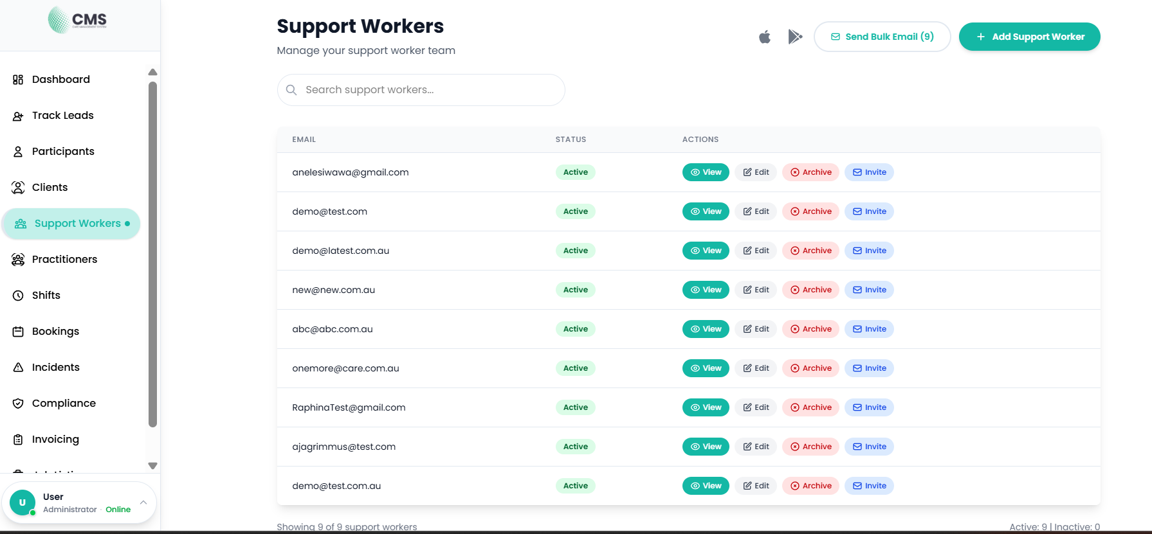Click Active status of new@new.com.au
Screen dimensions: 1152x534
tap(576, 290)
